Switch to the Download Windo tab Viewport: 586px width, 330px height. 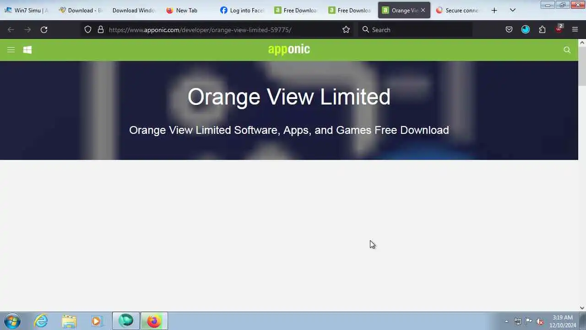134,10
